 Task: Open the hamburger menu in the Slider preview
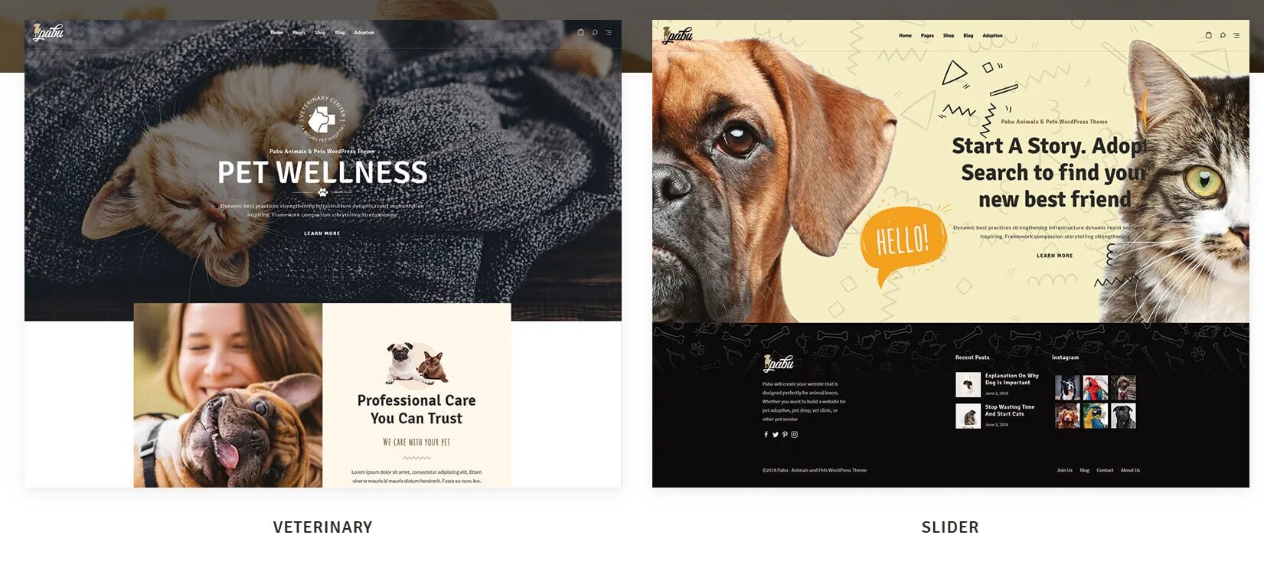(x=1236, y=35)
